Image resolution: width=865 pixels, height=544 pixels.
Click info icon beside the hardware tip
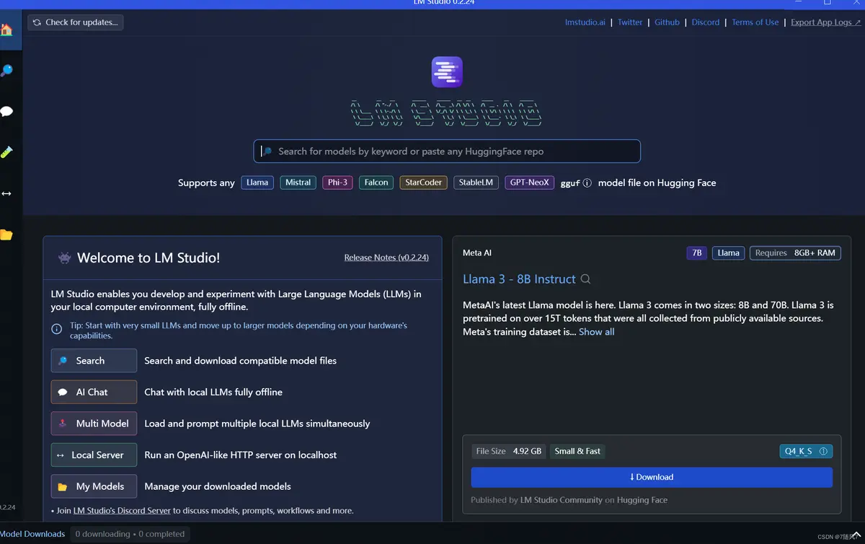[x=57, y=329]
